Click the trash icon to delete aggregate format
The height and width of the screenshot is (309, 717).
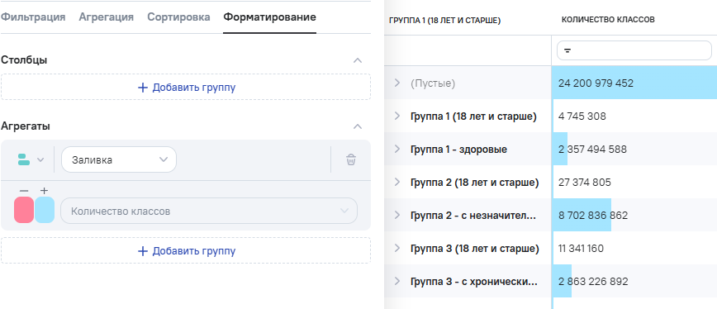[x=351, y=159]
